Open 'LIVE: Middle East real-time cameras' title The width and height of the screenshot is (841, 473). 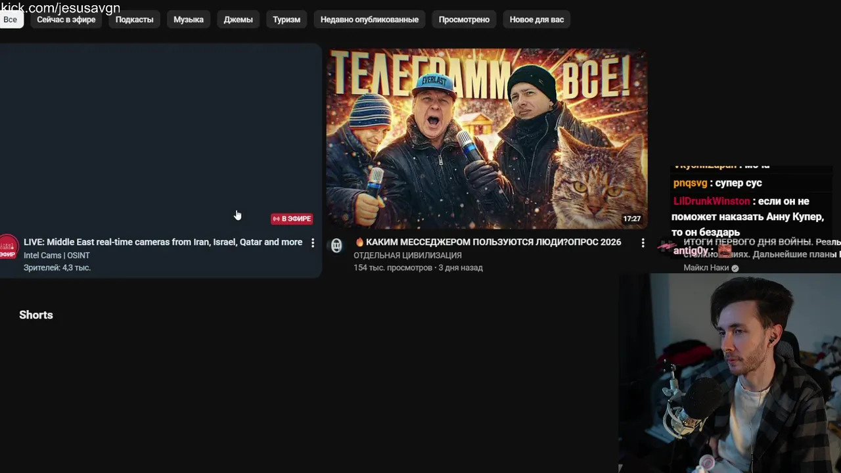pyautogui.click(x=163, y=242)
